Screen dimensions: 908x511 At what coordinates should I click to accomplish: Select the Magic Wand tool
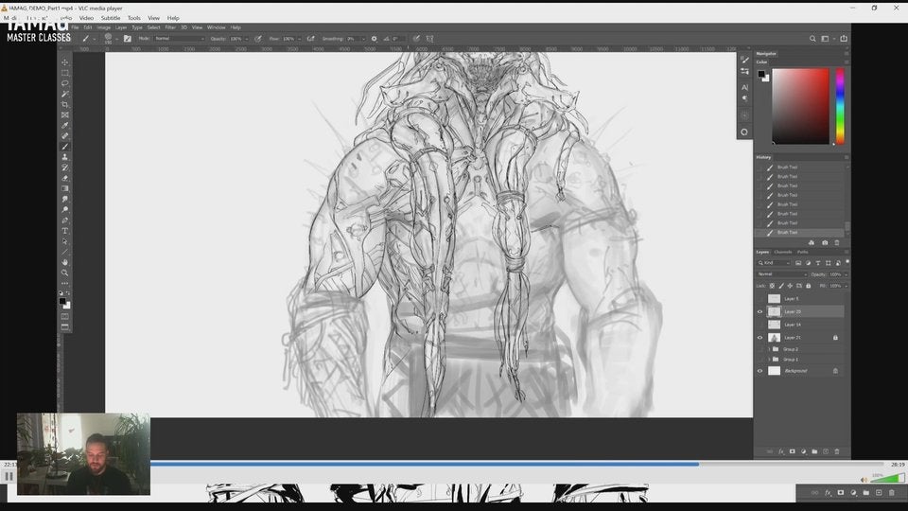click(65, 94)
